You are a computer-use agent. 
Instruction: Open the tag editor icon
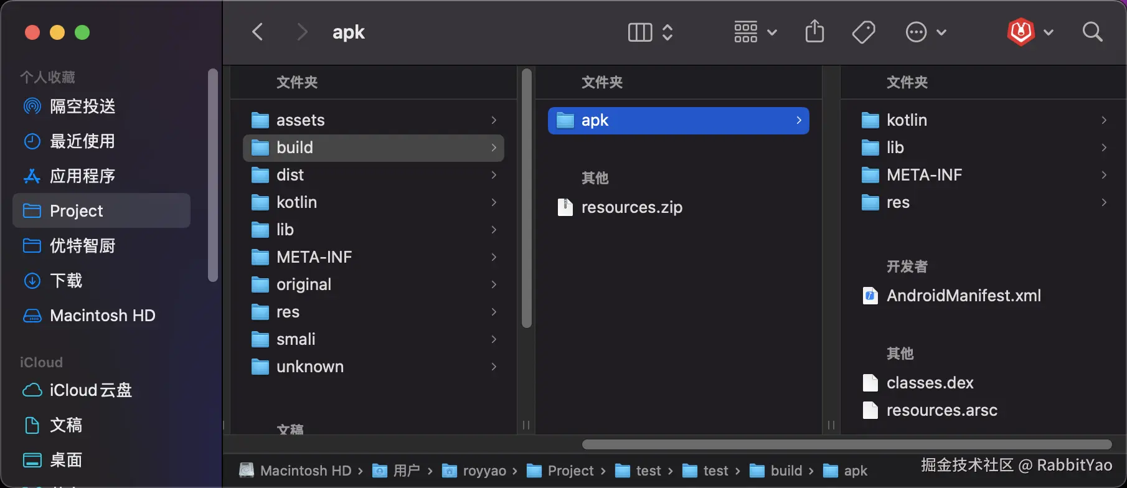[x=864, y=32]
